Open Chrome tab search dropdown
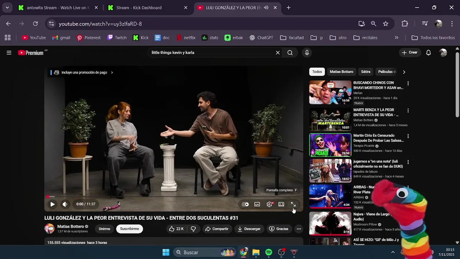 tap(7, 8)
